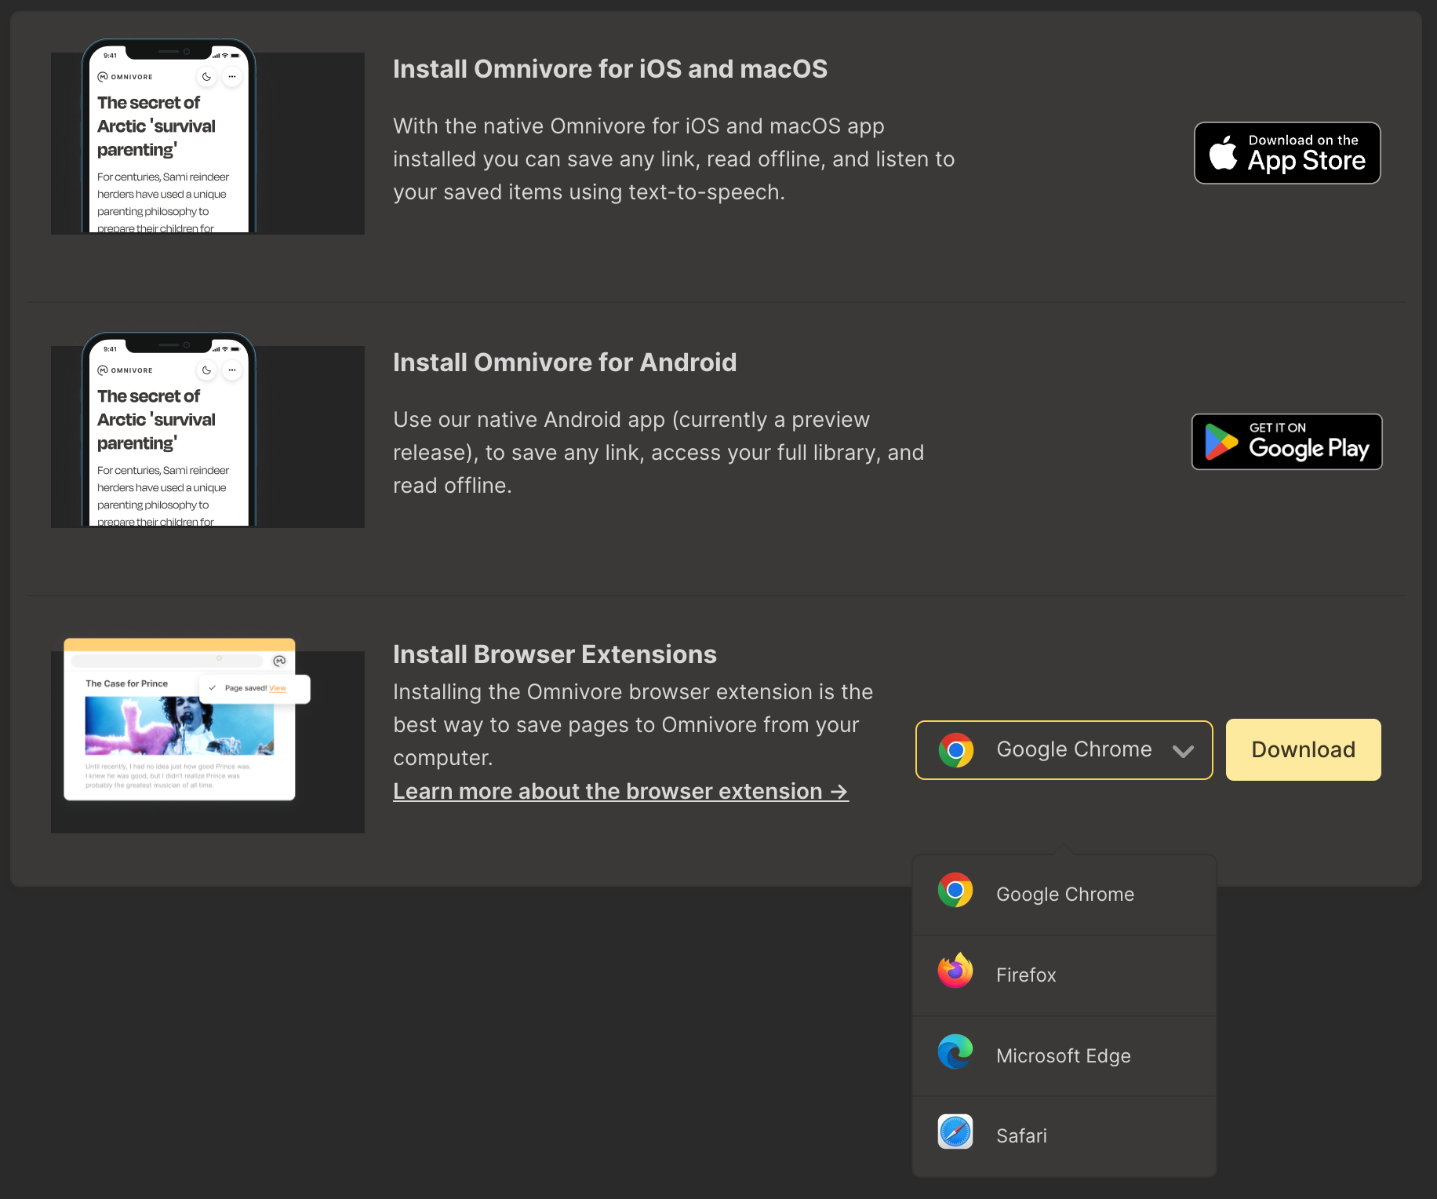Click the Google Play triangle logo
Image resolution: width=1437 pixels, height=1199 pixels.
click(x=1221, y=442)
